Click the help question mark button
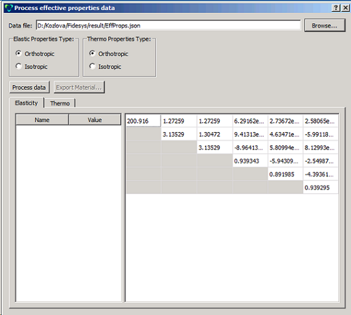 (336, 8)
